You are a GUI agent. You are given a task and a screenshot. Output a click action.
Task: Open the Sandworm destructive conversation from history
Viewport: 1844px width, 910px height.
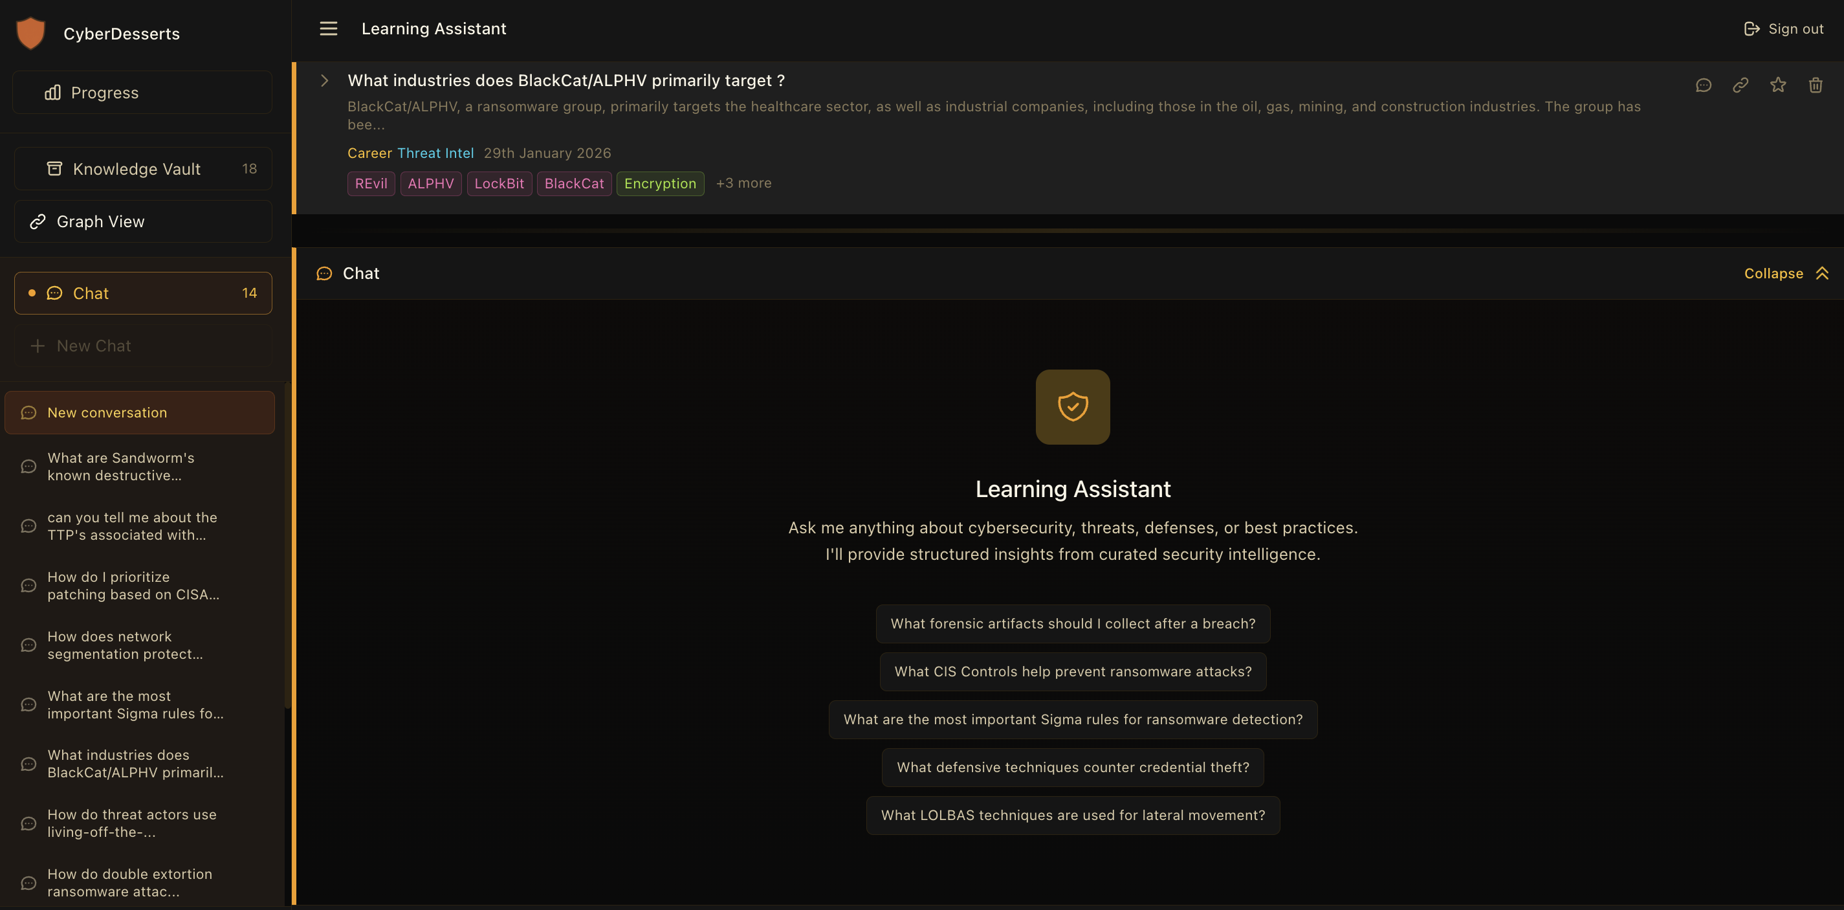click(120, 466)
